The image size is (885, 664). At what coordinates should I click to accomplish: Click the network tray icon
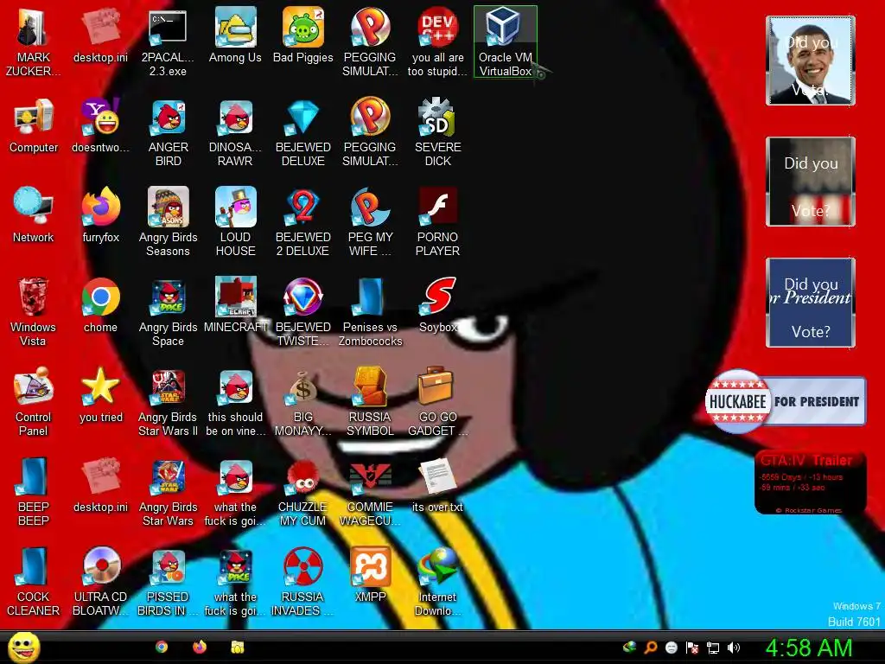(x=713, y=648)
